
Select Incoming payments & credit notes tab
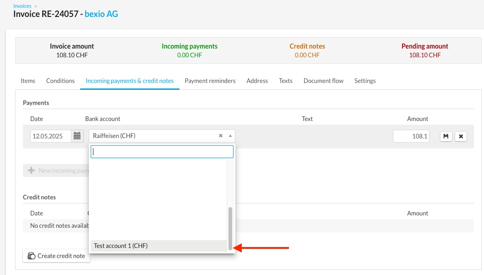point(130,81)
